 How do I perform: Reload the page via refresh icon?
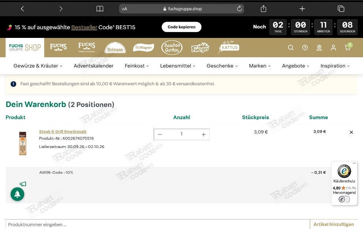[x=239, y=9]
